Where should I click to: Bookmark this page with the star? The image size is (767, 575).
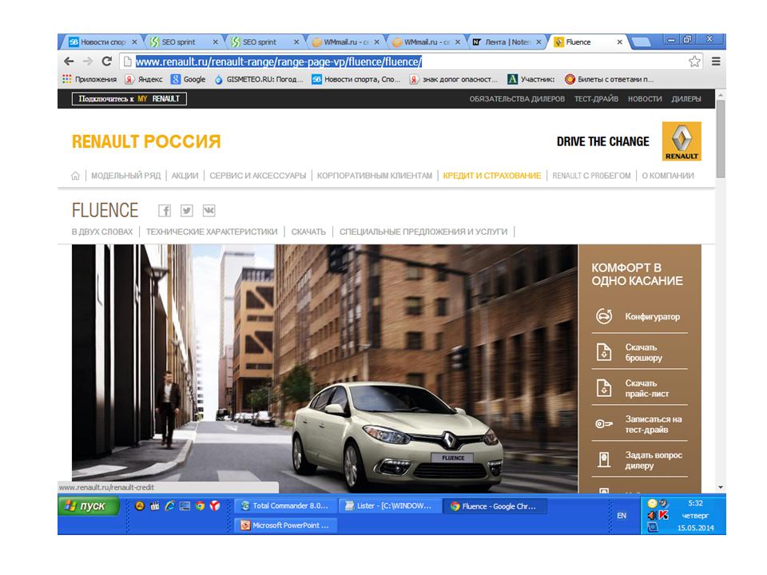click(x=694, y=61)
